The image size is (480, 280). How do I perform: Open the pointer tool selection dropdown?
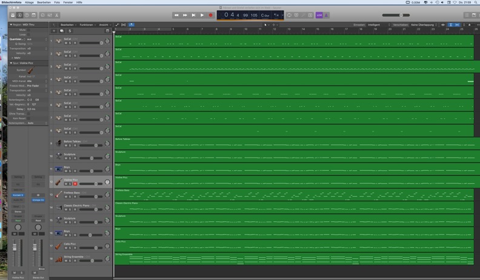267,25
